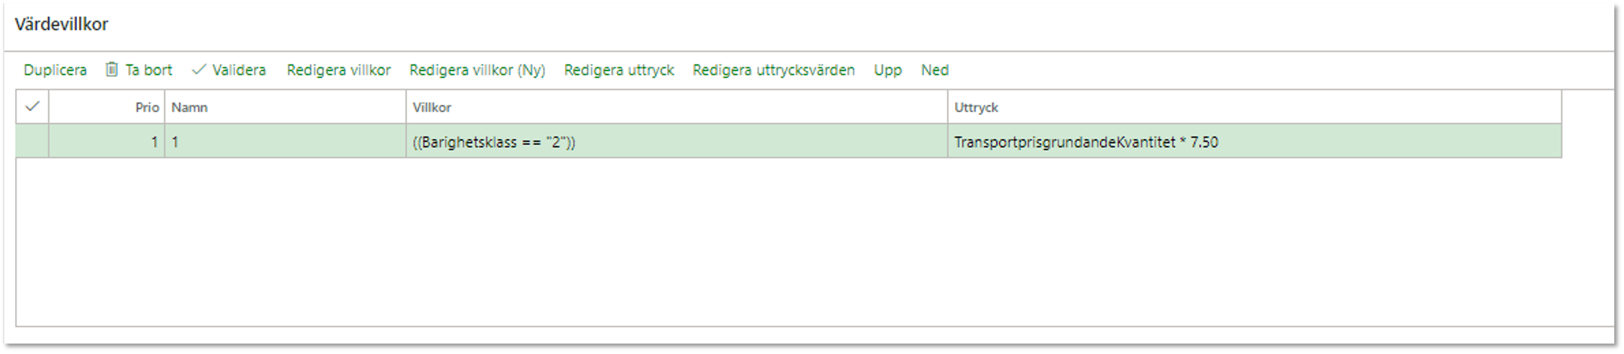Click the checkmark icon beside Validera
Viewport: 1624px width, 354px height.
click(x=199, y=69)
